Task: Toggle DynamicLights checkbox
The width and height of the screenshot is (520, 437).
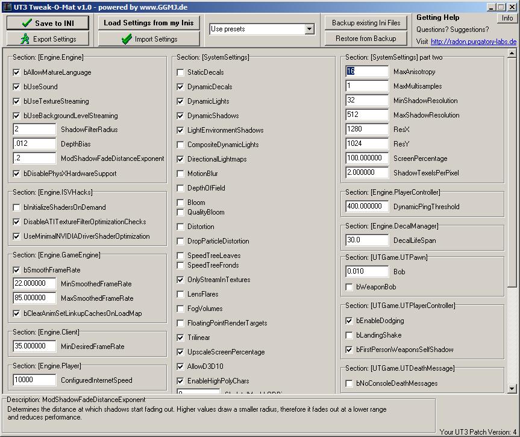Action: pos(180,101)
